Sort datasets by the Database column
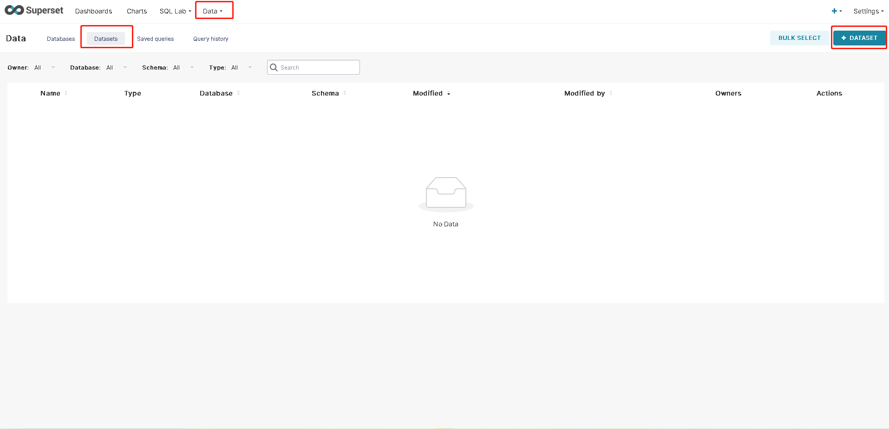Viewport: 889px width, 429px height. pyautogui.click(x=216, y=93)
